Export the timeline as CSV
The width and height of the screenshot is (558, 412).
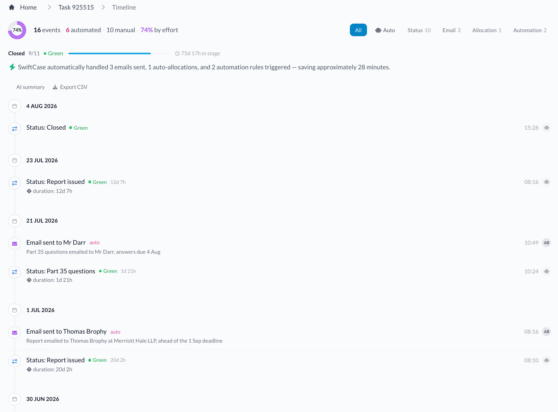click(70, 87)
